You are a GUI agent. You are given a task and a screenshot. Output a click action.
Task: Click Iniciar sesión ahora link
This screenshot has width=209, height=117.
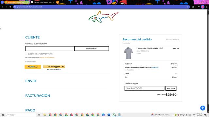[47, 58]
